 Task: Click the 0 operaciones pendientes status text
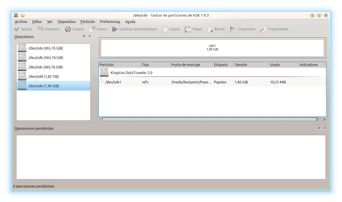[x=34, y=186]
